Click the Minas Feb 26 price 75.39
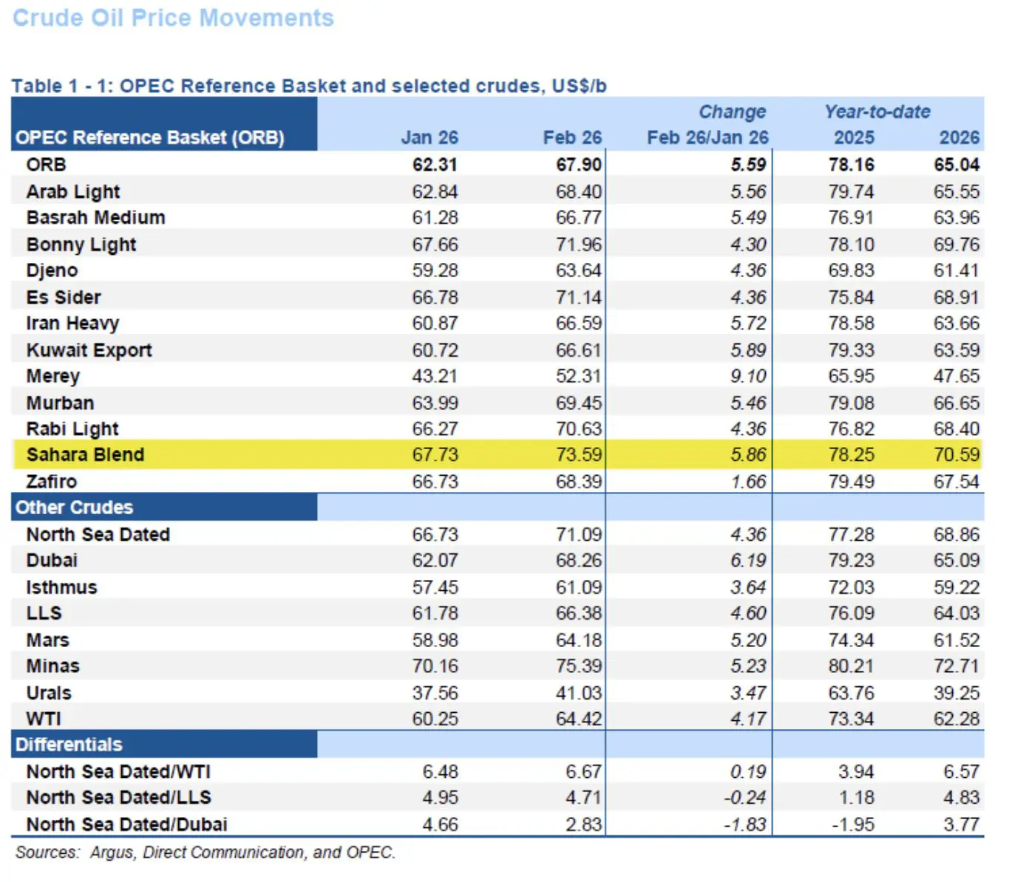 click(x=578, y=666)
